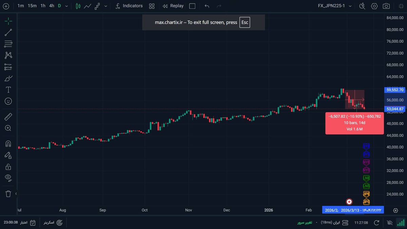This screenshot has height=229, width=407.
Task: Select the Text annotation tool
Action: point(8,90)
